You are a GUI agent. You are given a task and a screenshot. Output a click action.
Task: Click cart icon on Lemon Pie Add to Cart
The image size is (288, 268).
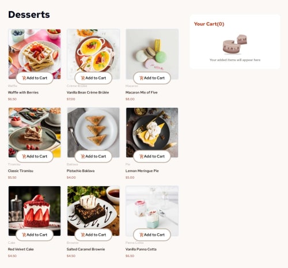click(x=142, y=156)
